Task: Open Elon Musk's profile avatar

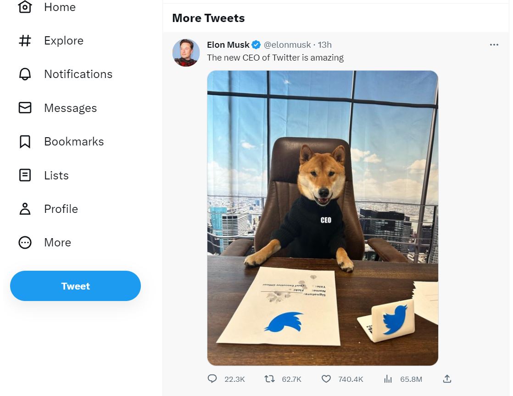Action: pos(186,53)
